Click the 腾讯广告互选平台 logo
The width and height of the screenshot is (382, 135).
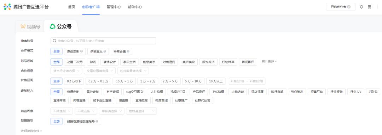(x=26, y=7)
